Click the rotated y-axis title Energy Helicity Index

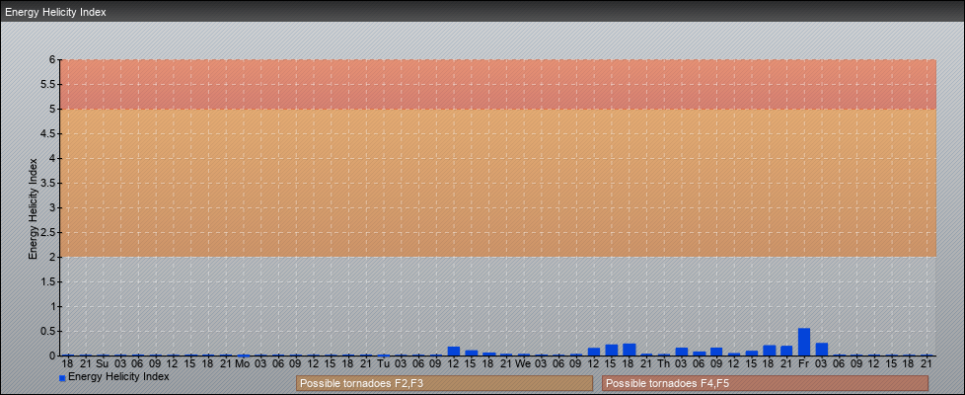point(34,208)
